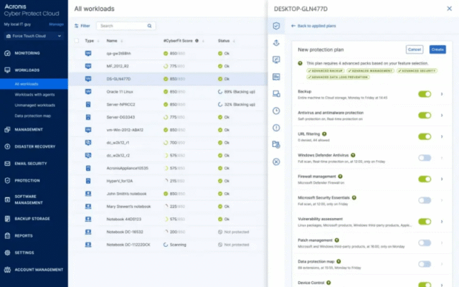Open Data protection map submenu
The image size is (459, 287).
33,116
